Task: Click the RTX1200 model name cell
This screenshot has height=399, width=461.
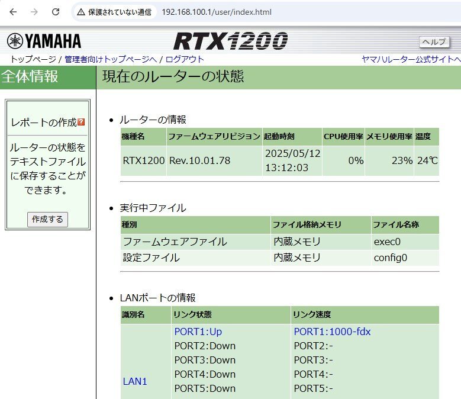Action: coord(144,160)
